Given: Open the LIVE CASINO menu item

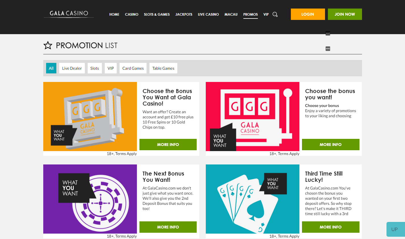Looking at the screenshot, I should (208, 14).
